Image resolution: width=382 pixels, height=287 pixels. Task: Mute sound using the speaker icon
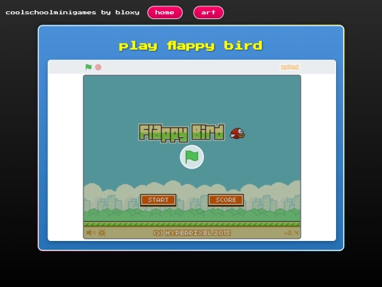pyautogui.click(x=91, y=232)
